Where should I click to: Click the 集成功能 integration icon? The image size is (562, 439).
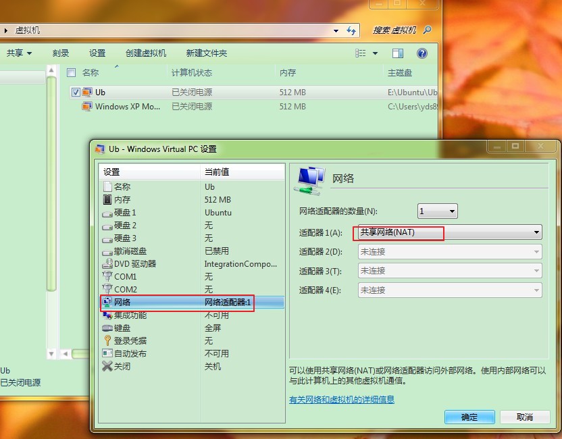[107, 315]
